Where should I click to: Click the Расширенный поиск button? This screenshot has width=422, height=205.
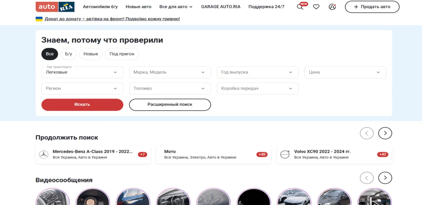[x=170, y=105]
